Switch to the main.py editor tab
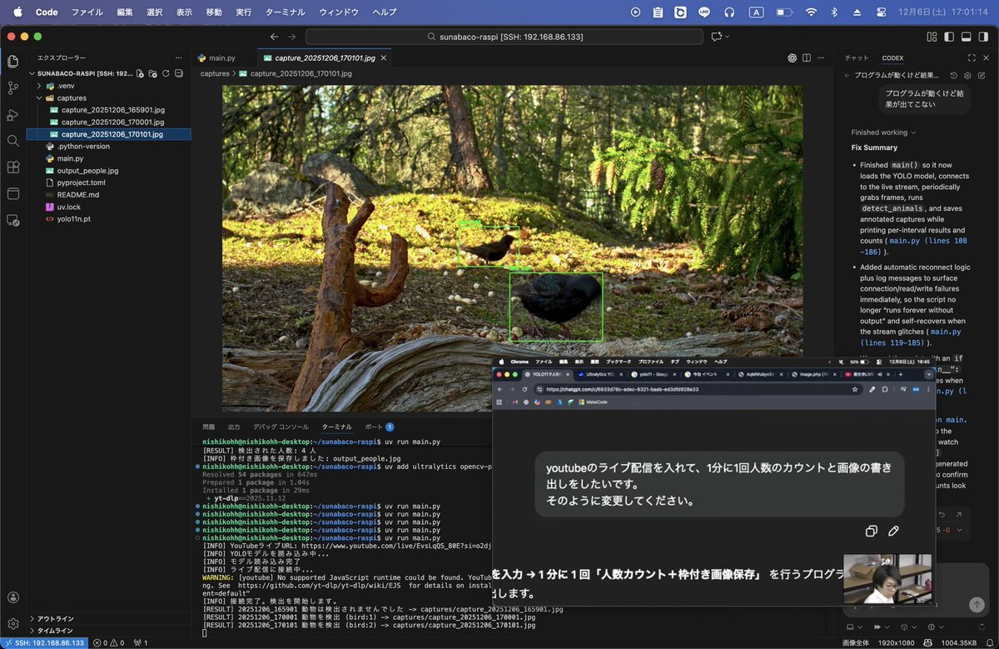 coord(221,58)
